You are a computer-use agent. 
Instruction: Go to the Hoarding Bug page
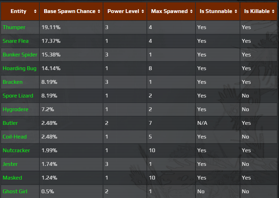pyautogui.click(x=20, y=68)
